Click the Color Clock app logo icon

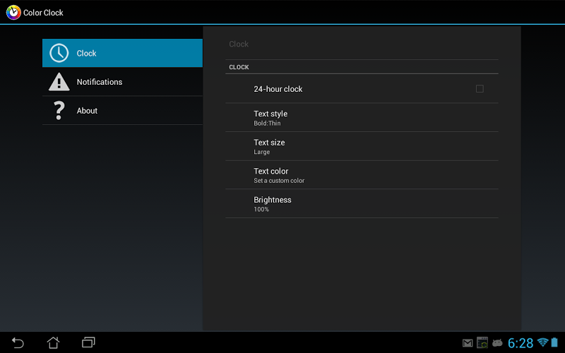point(13,12)
